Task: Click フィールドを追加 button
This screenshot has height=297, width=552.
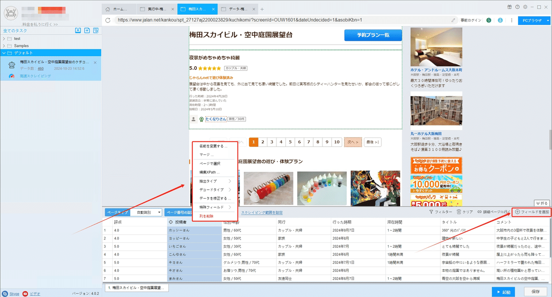Action: (531, 212)
